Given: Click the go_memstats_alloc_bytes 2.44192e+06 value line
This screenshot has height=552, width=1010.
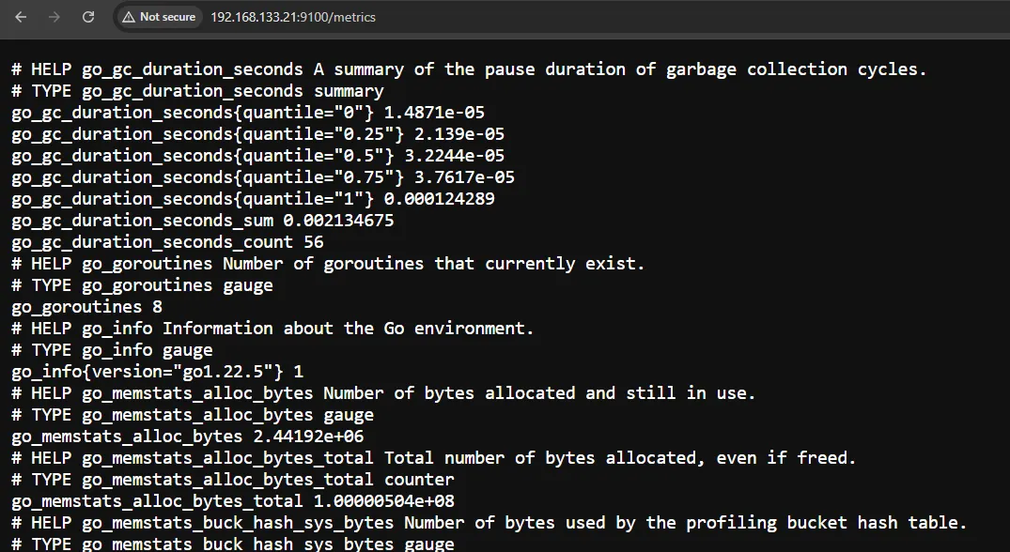Looking at the screenshot, I should point(187,437).
